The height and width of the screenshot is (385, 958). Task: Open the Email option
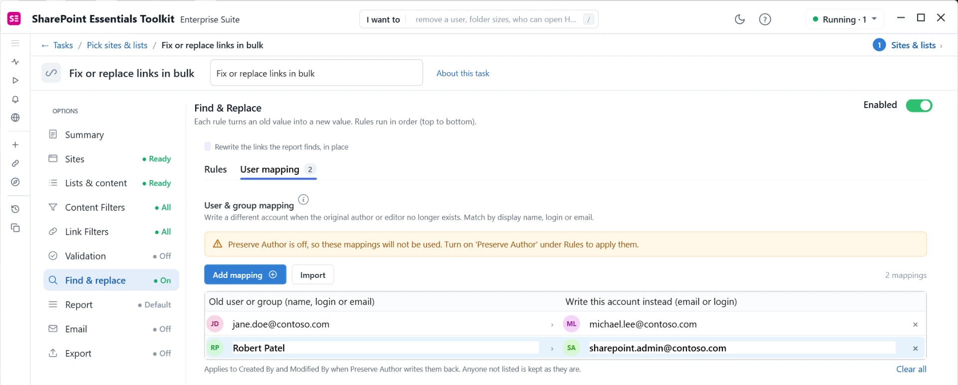click(x=111, y=329)
